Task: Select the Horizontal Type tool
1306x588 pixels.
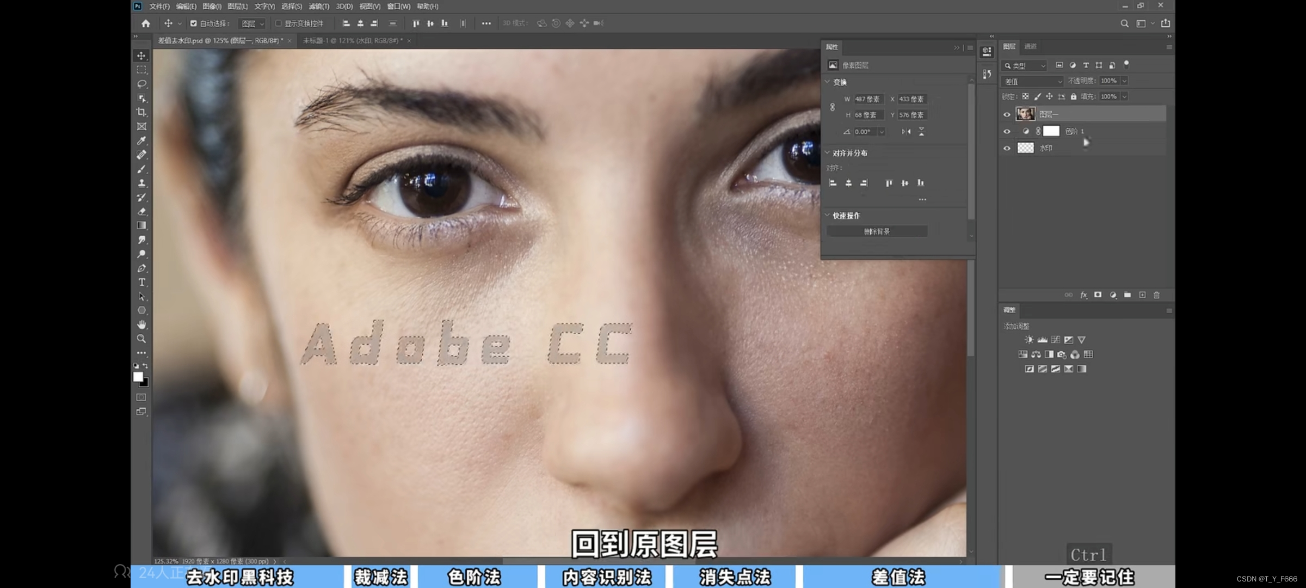Action: 141,282
